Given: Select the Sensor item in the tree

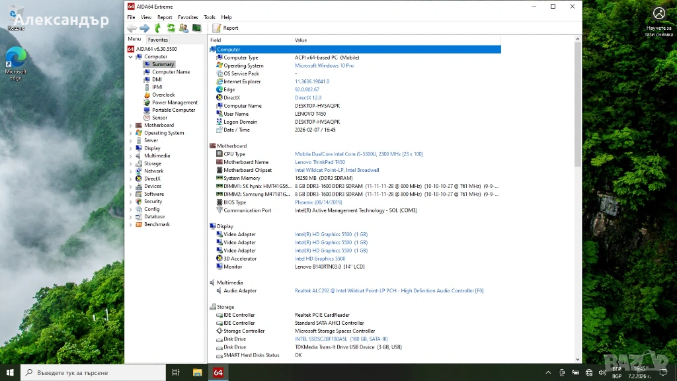Looking at the screenshot, I should (x=159, y=118).
